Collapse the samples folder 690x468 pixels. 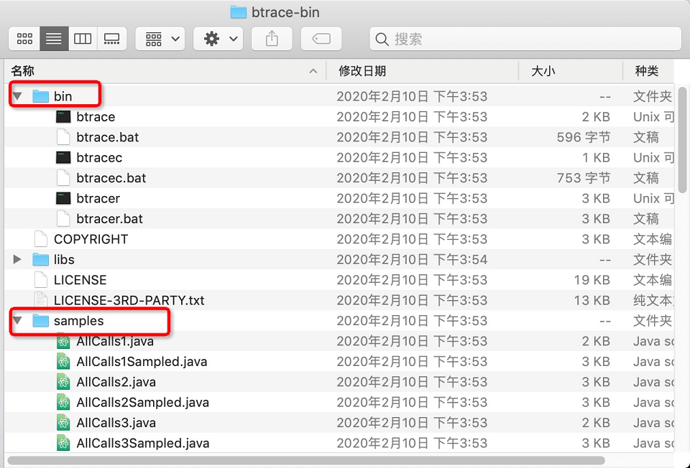18,321
